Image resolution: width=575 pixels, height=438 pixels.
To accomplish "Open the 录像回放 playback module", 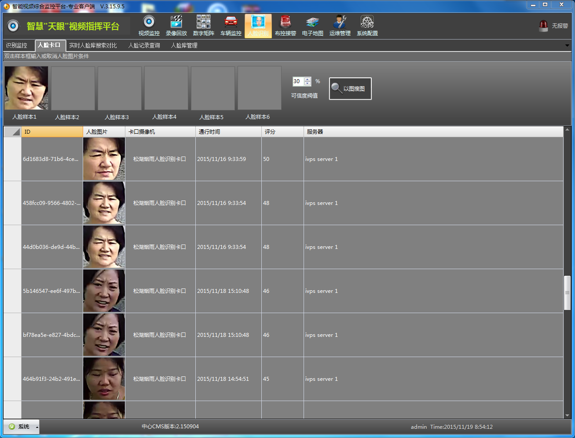I will [x=176, y=26].
